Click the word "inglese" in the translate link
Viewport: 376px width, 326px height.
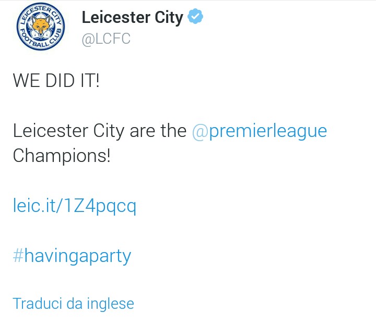(x=110, y=304)
